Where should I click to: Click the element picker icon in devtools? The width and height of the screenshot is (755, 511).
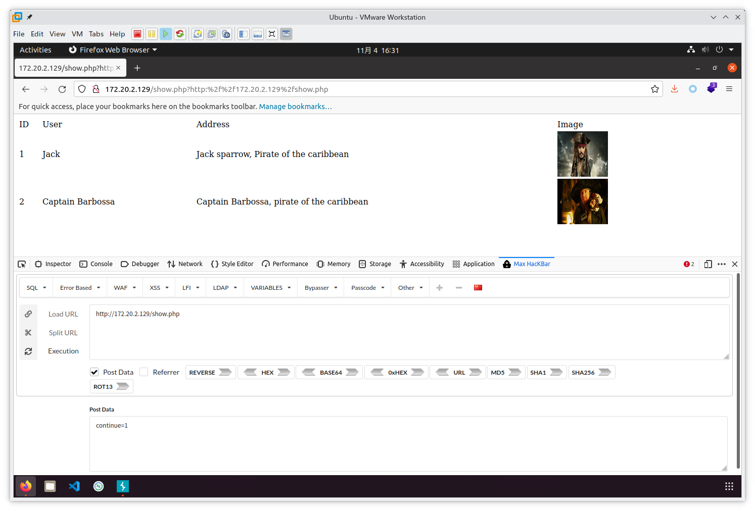tap(22, 264)
